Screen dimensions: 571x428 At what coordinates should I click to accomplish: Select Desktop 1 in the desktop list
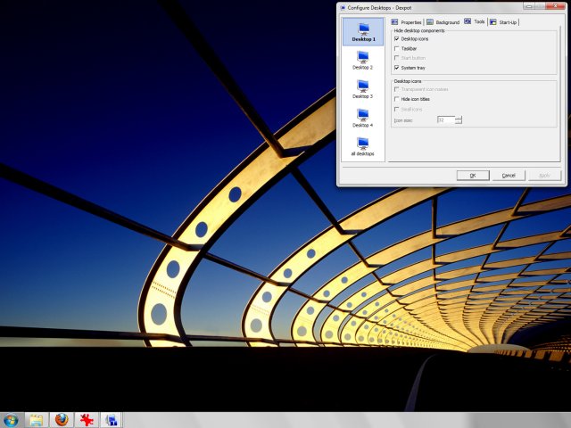click(x=363, y=32)
